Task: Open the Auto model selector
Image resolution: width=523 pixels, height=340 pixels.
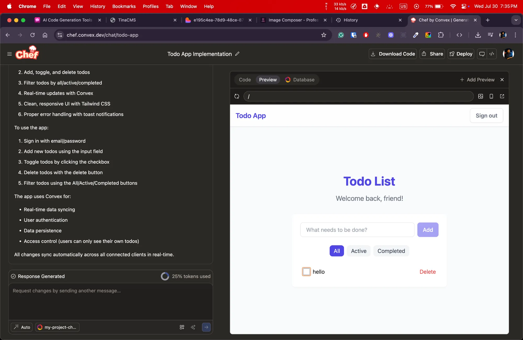Action: 22,327
